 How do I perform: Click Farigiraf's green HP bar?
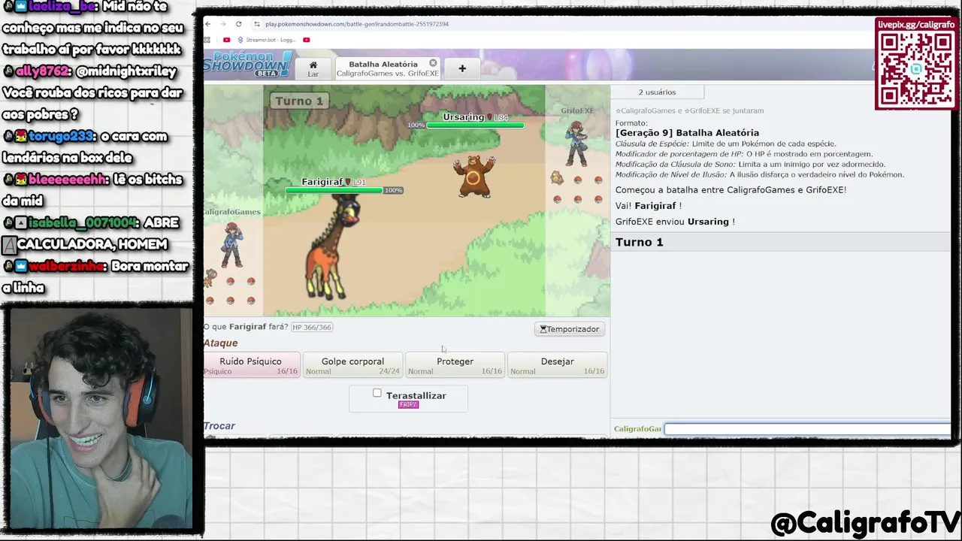coord(334,190)
